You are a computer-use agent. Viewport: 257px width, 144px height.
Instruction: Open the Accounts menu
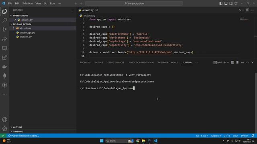4,120
